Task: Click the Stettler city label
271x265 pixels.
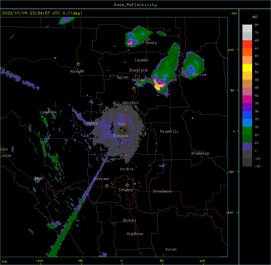Action: pyautogui.click(x=199, y=75)
